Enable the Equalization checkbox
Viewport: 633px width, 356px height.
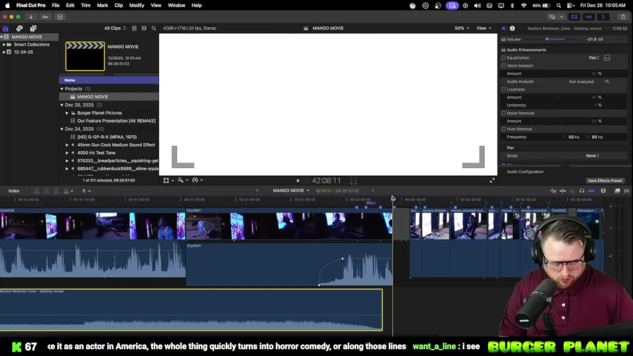pyautogui.click(x=503, y=58)
